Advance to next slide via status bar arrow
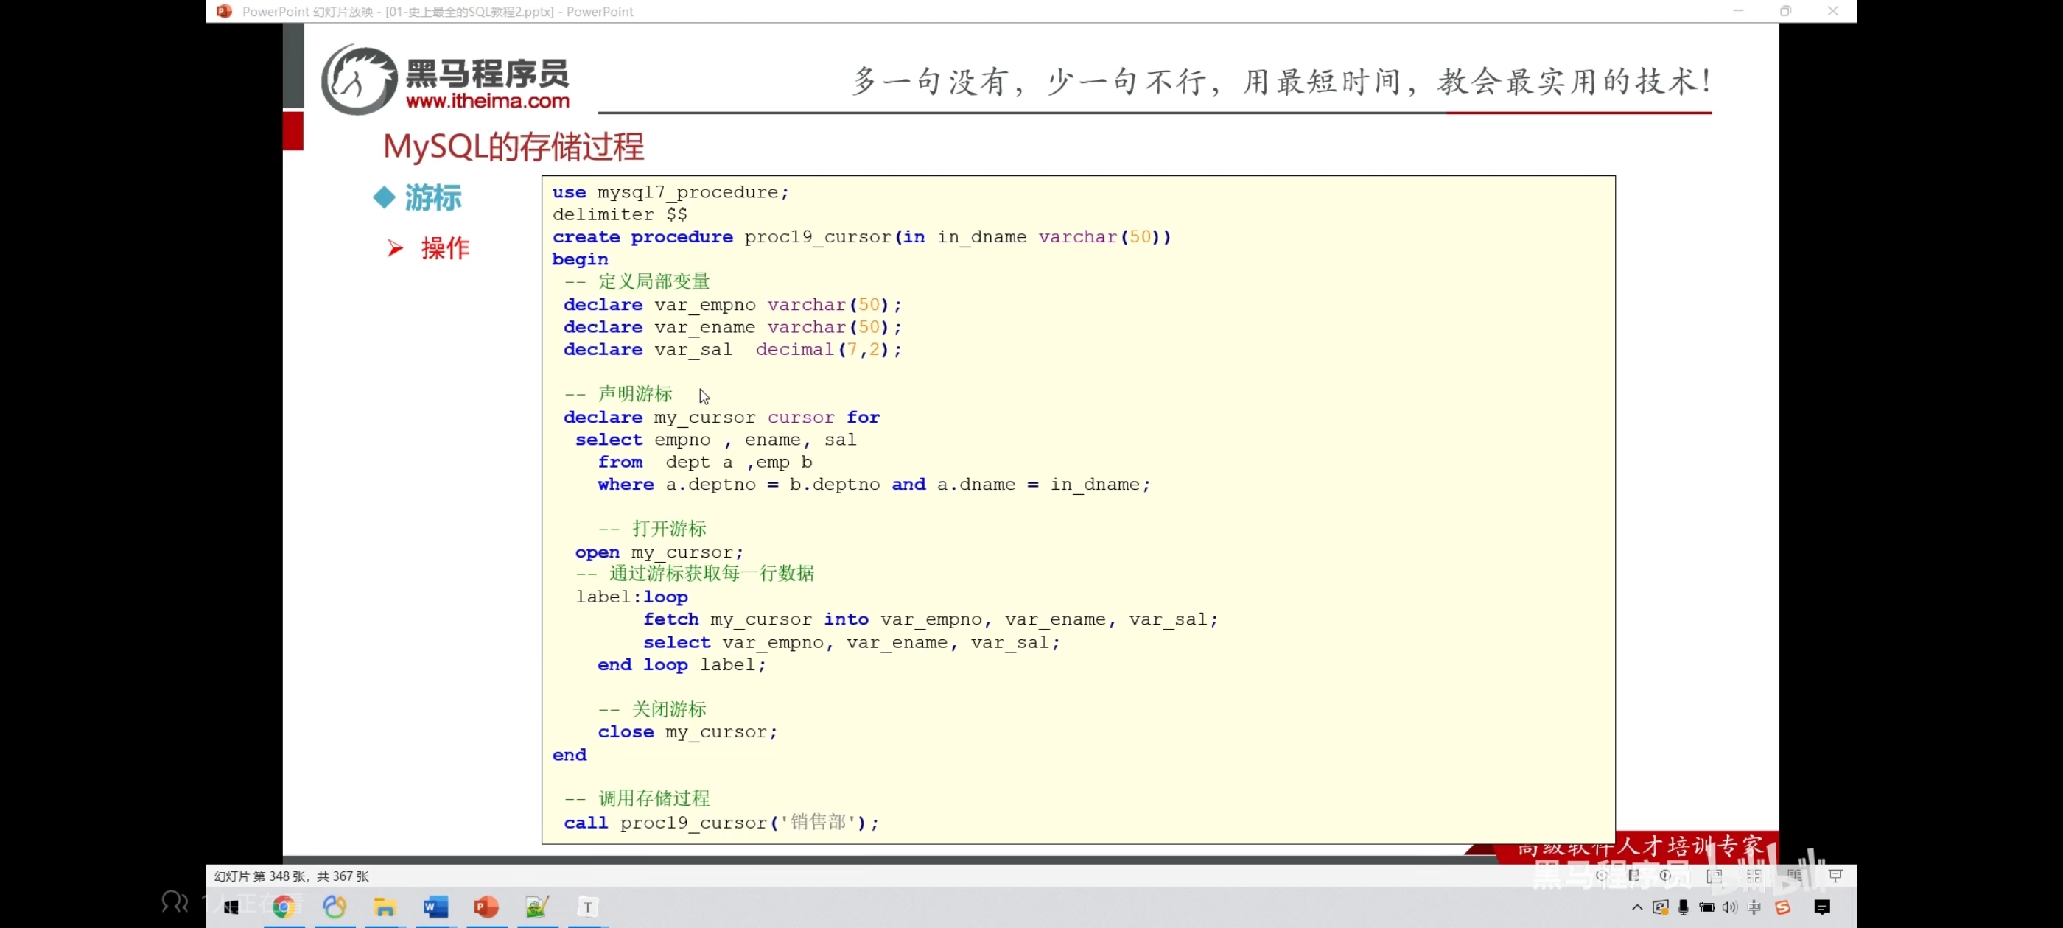Image resolution: width=2063 pixels, height=928 pixels. [1666, 875]
